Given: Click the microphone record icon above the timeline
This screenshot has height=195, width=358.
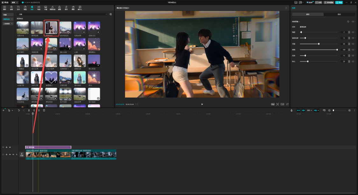Looking at the screenshot, I should (291, 110).
